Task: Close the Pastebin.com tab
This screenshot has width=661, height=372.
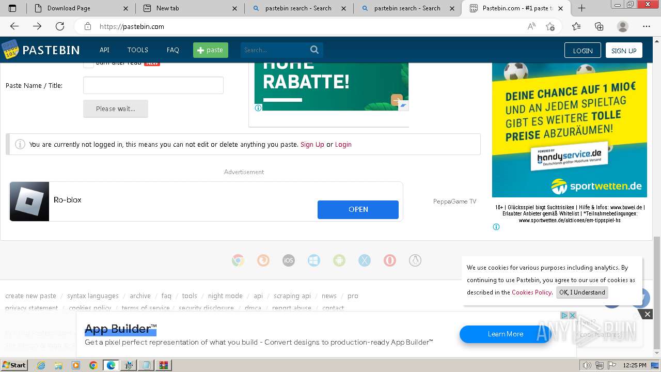Action: 561,8
